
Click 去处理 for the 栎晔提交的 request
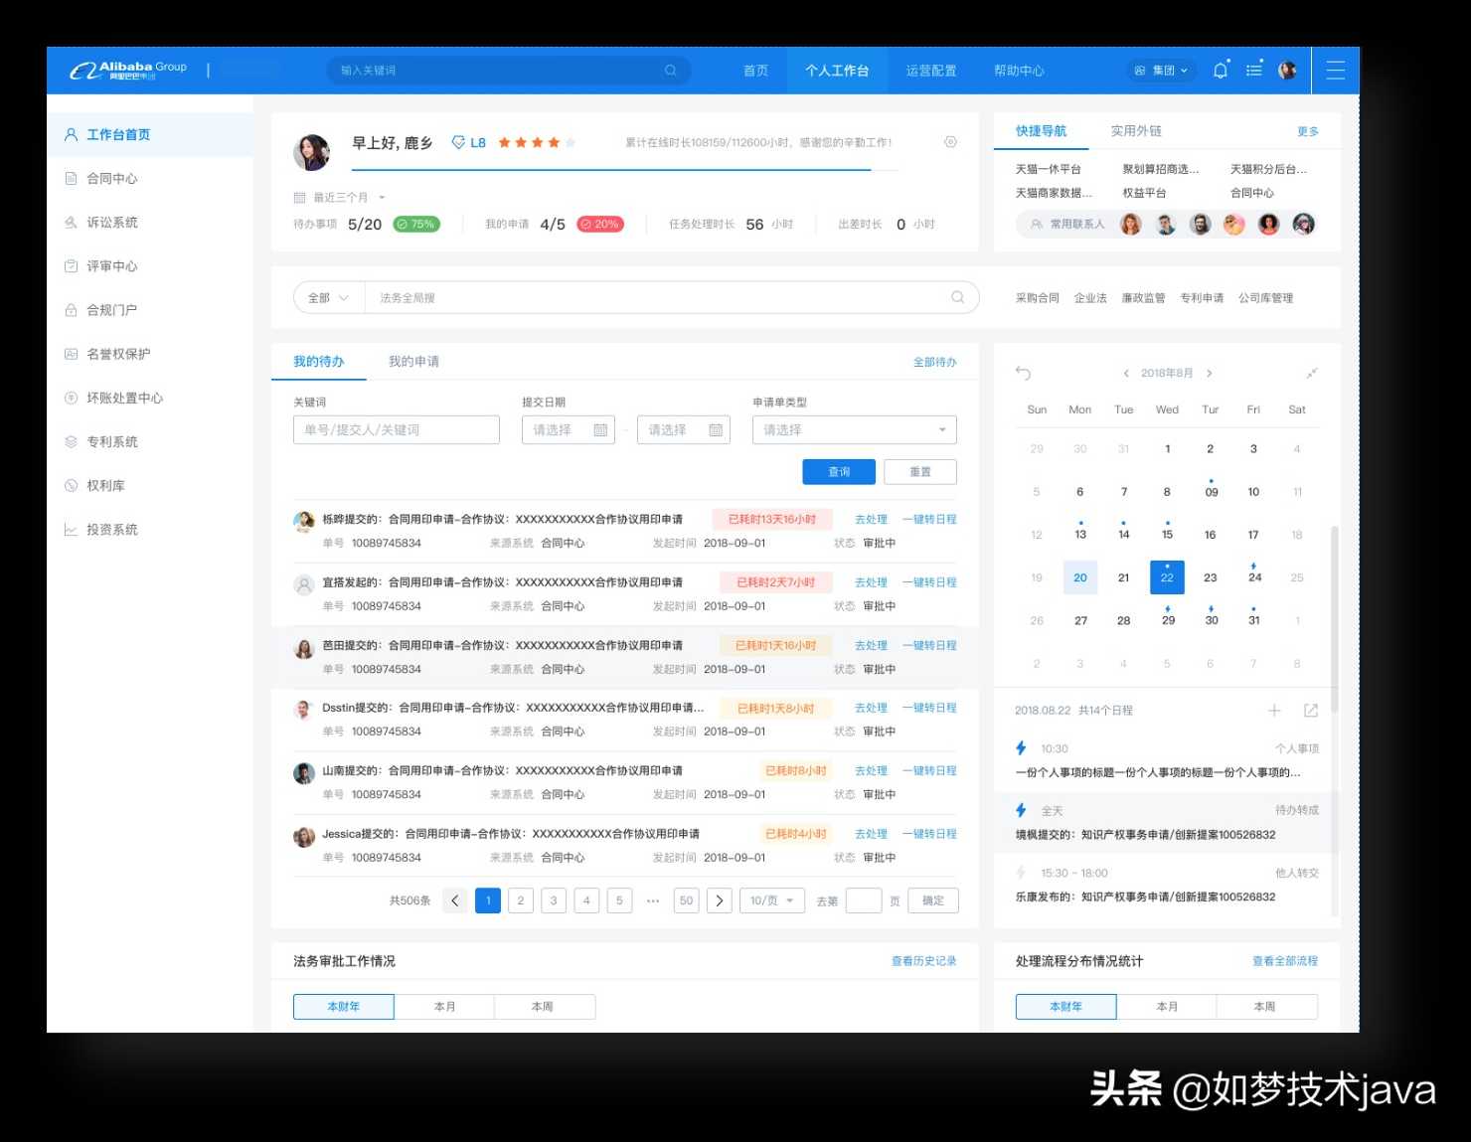[x=871, y=519]
